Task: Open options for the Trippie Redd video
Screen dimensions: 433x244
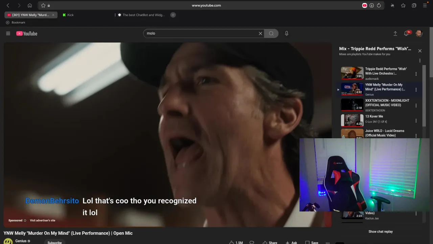Action: point(416,74)
